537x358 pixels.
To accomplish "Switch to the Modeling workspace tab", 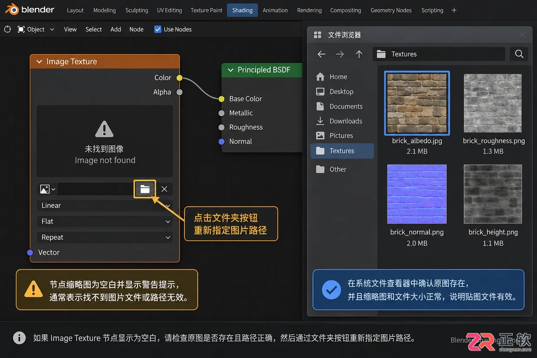I will (105, 10).
